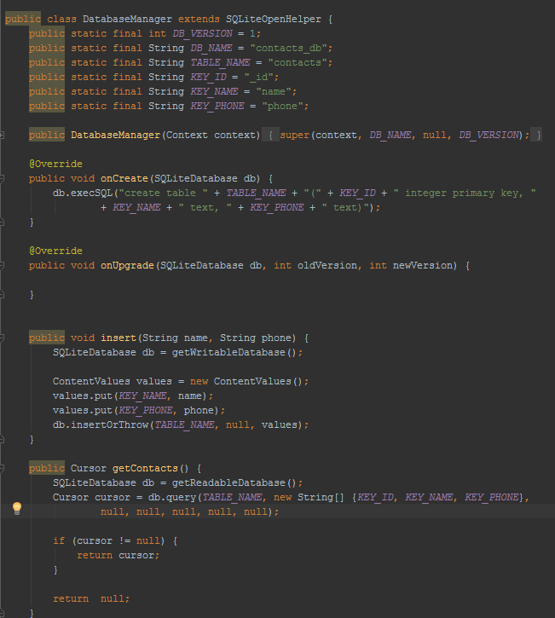The image size is (555, 618).
Task: Click the value 1 assigned to DB_VERSION
Action: point(252,33)
